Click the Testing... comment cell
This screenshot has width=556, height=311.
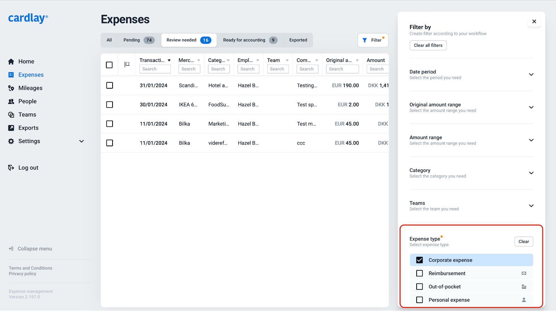(x=307, y=85)
